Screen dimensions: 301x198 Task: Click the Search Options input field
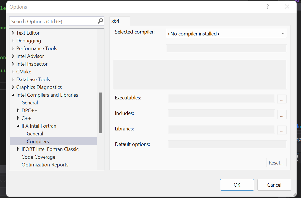coord(50,21)
